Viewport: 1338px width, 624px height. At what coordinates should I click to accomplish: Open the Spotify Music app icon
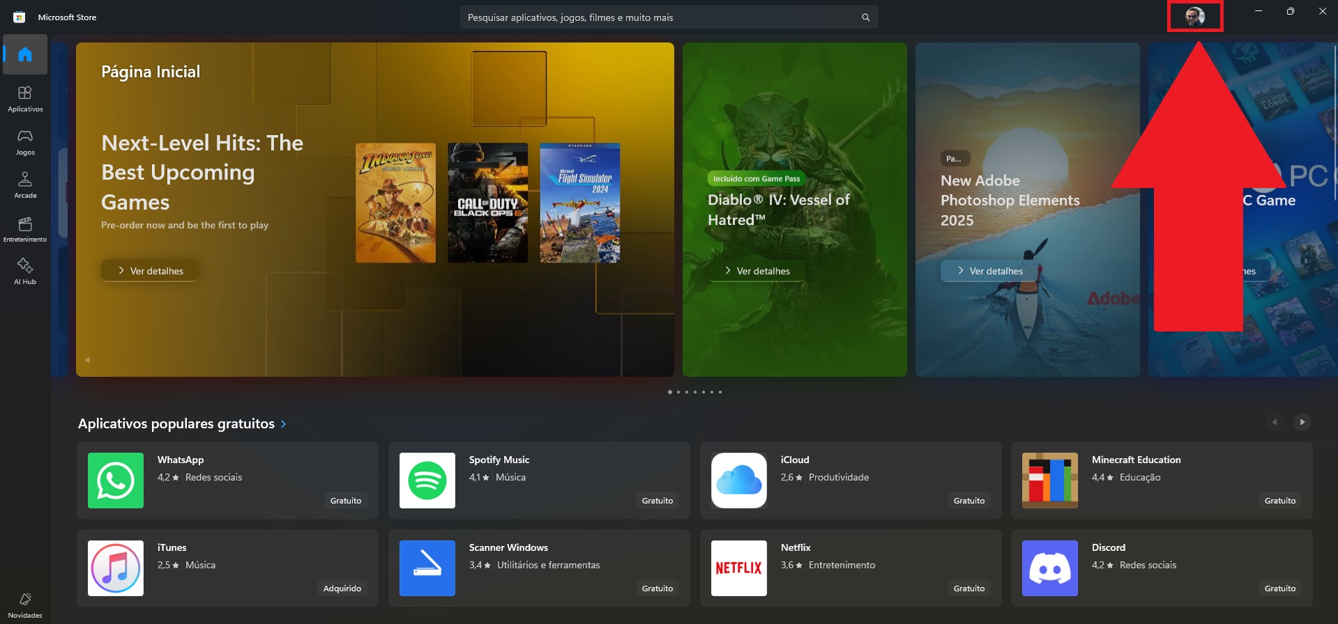tap(427, 481)
